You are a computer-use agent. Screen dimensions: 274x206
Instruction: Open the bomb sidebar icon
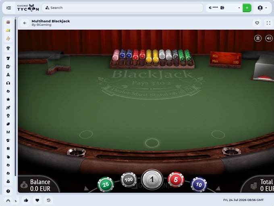point(8,157)
